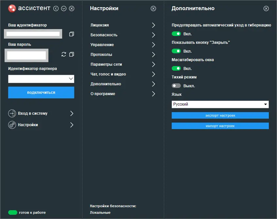Click the подключиться button

[x=41, y=93]
